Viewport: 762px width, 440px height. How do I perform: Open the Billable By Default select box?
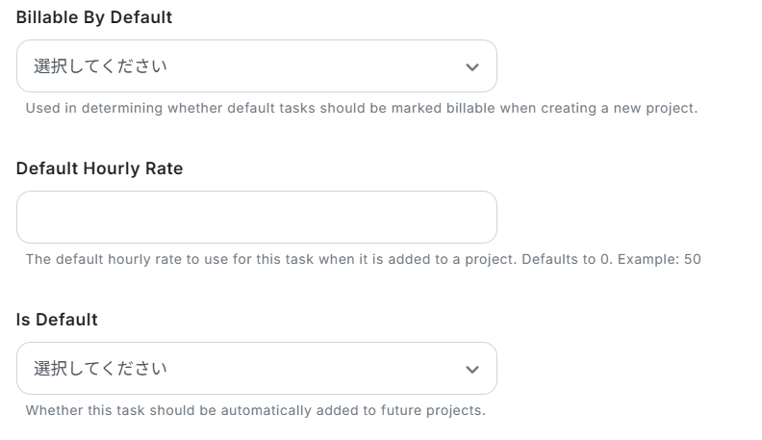coord(256,66)
